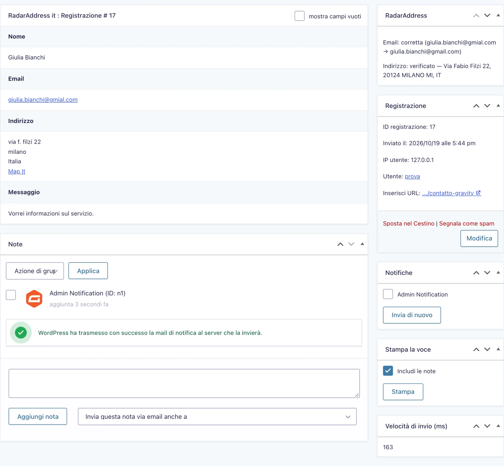Move Registrazione panel down arrow
Screen dimensions: 504x466
[487, 106]
